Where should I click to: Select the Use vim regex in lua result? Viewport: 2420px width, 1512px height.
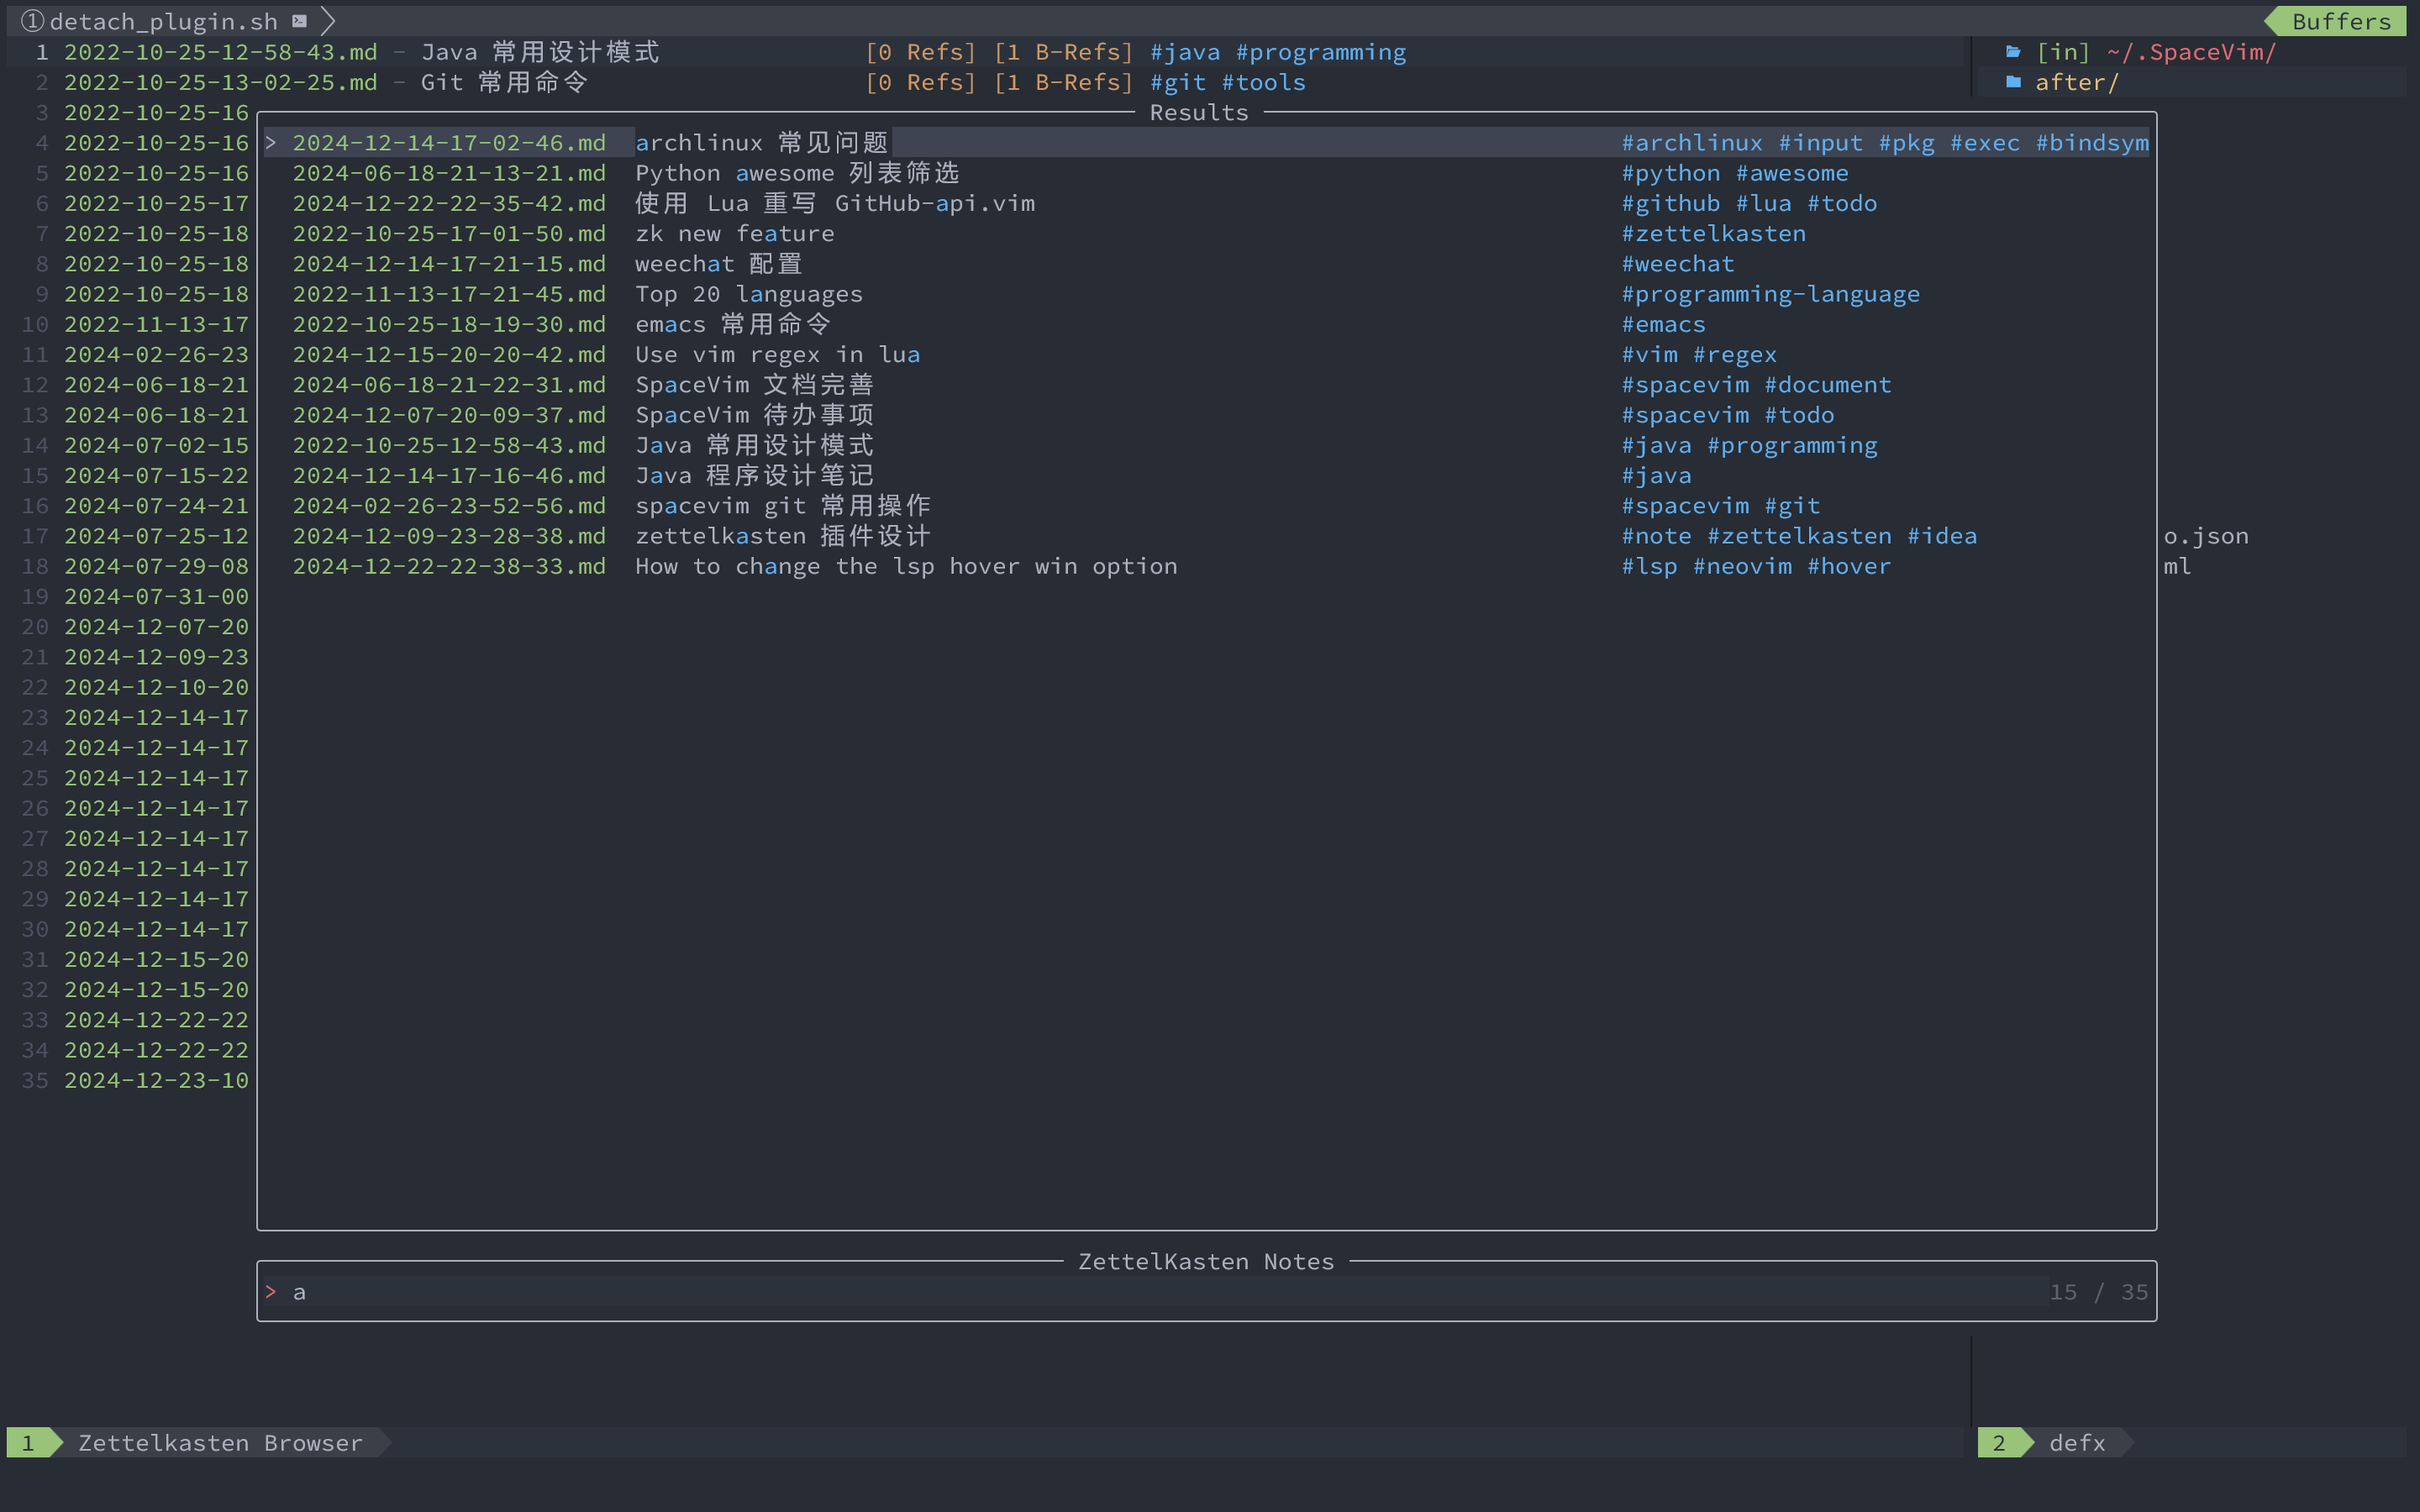click(x=777, y=354)
